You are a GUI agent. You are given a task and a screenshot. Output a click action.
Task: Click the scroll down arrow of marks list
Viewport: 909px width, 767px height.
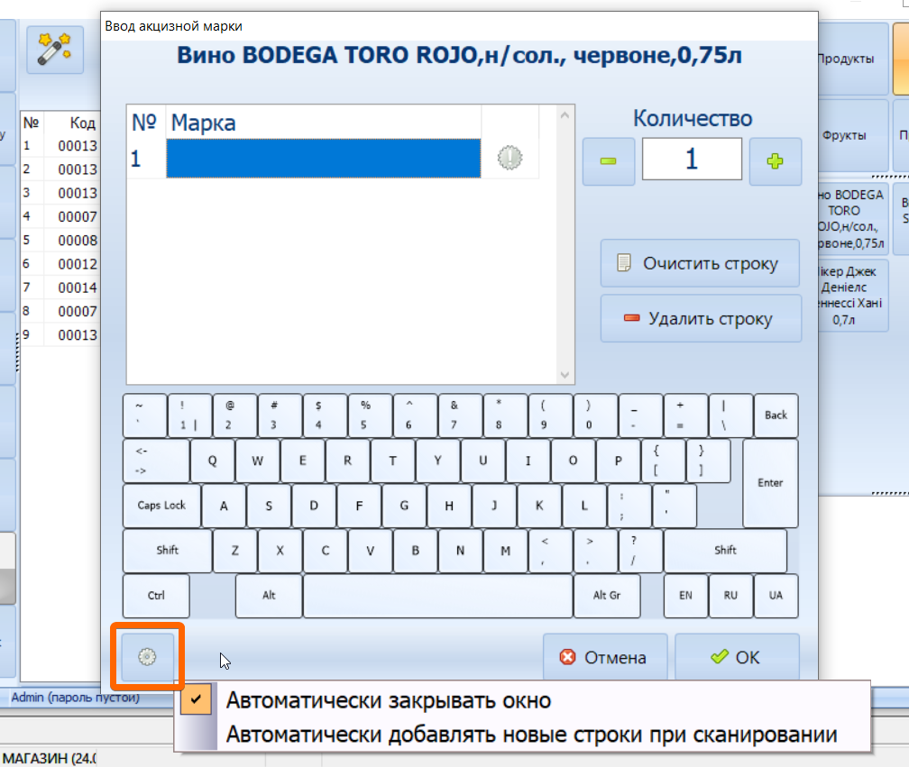click(565, 375)
